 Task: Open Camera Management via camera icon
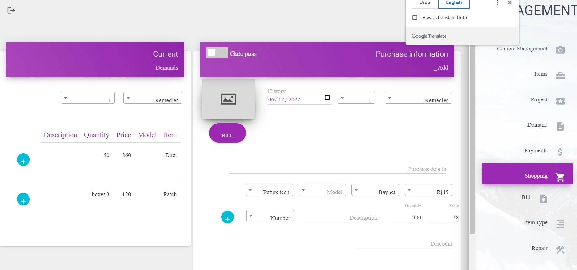click(560, 50)
